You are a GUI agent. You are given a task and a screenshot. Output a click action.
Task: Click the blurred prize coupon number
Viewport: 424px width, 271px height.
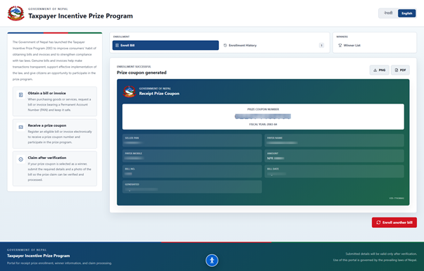263,116
